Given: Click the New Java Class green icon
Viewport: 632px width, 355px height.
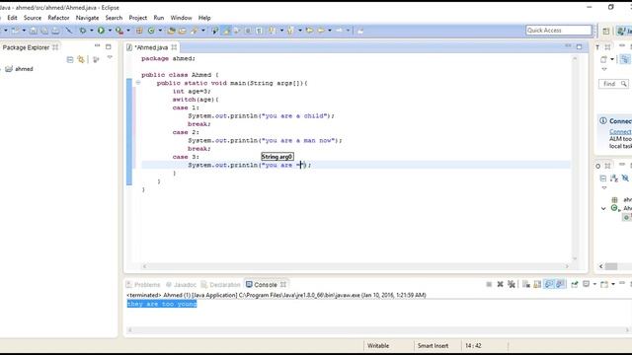Looking at the screenshot, I should (x=151, y=31).
